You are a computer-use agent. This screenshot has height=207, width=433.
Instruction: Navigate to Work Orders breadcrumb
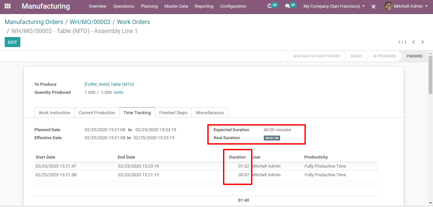pyautogui.click(x=133, y=22)
